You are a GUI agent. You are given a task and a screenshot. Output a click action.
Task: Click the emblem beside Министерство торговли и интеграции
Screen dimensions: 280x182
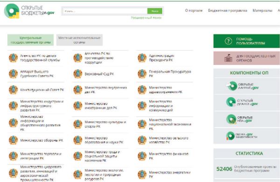(14, 156)
